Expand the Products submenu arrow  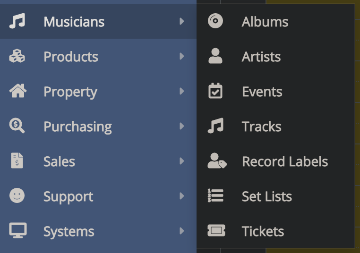[181, 57]
